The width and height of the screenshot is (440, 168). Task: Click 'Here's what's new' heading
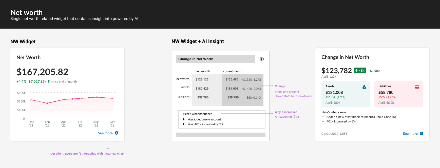[x=334, y=112]
